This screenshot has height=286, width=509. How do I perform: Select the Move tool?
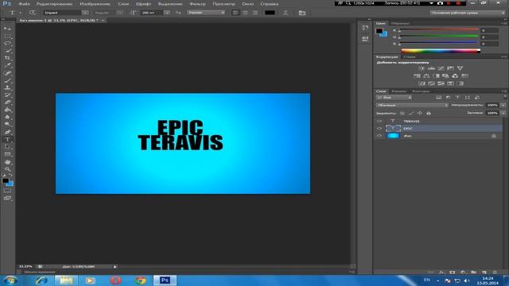pyautogui.click(x=7, y=29)
